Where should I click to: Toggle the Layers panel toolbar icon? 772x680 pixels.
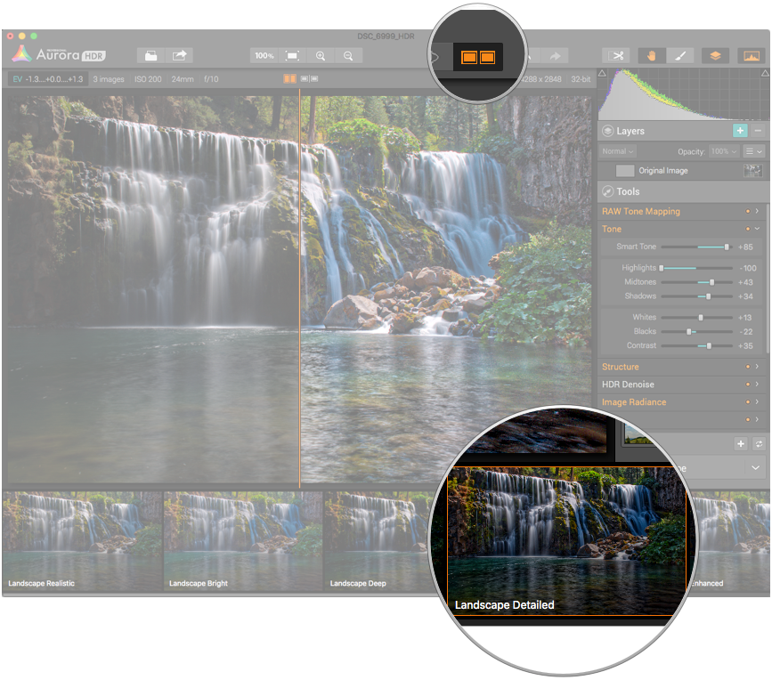[715, 55]
